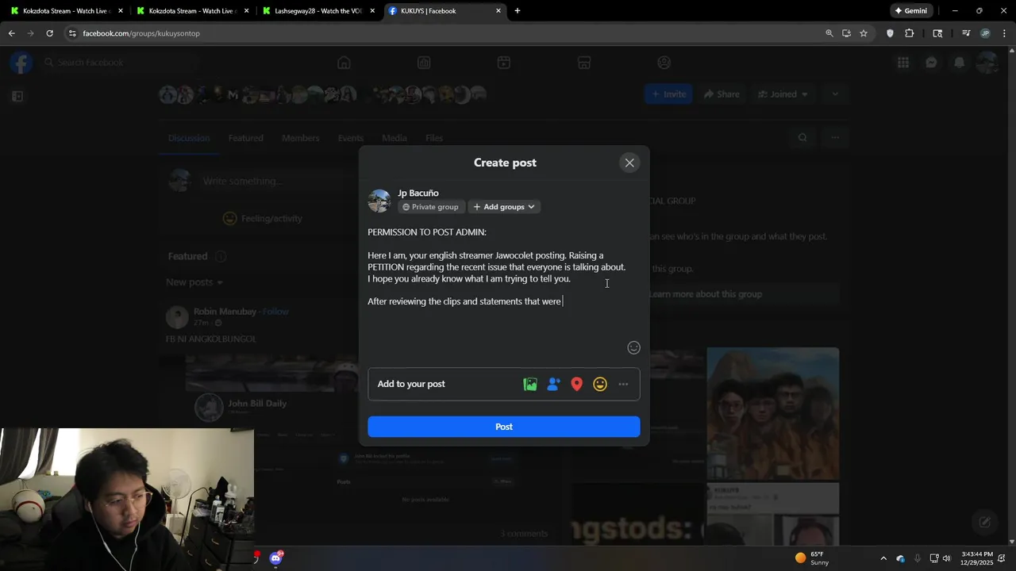Click Jp Bacuño profile picture in dialog

point(379,201)
